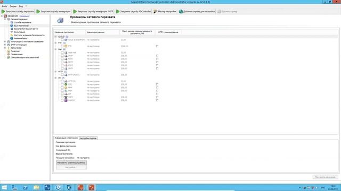This screenshot has height=191, width=341.
Task: Sort by 'Хранилище данных' column header
Action: point(102,32)
